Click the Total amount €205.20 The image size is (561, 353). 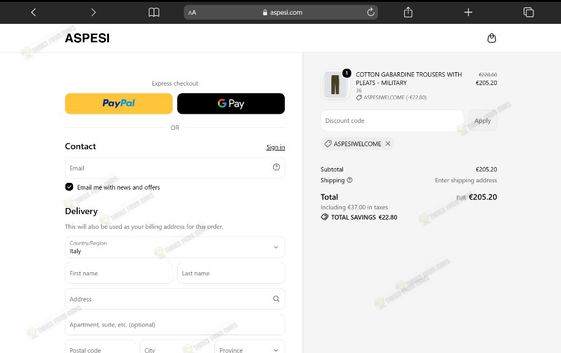click(x=483, y=197)
